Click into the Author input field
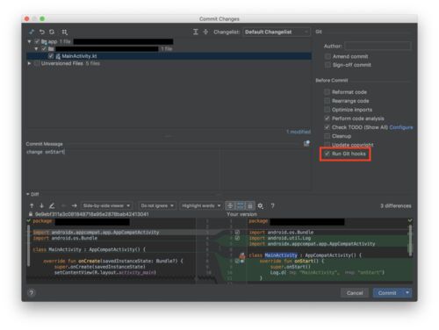Image resolution: width=439 pixels, height=330 pixels. (378, 46)
